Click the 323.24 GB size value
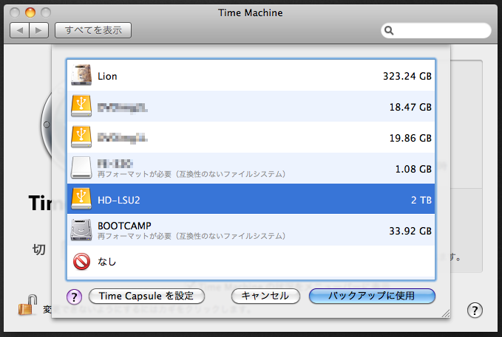 [407, 76]
